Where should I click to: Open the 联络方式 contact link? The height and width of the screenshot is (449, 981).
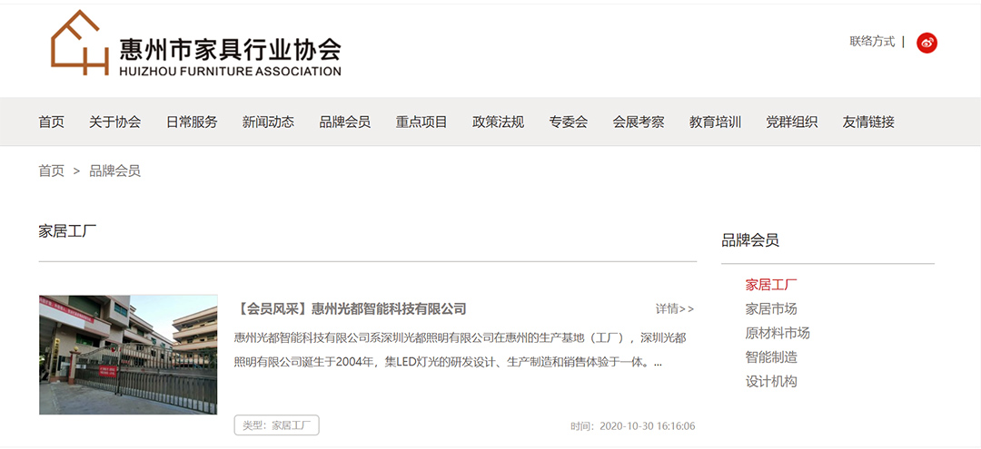coord(872,42)
